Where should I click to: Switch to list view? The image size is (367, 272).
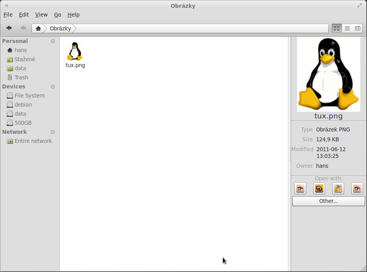[347, 28]
